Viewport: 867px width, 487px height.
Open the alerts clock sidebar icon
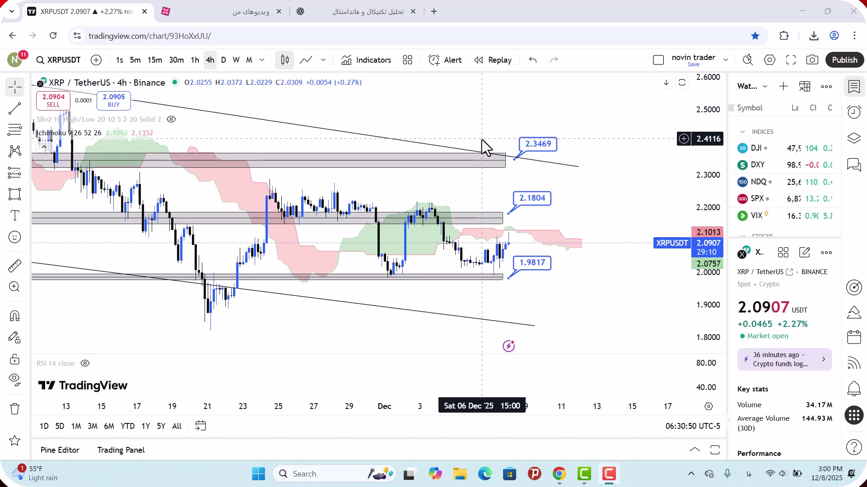click(854, 112)
